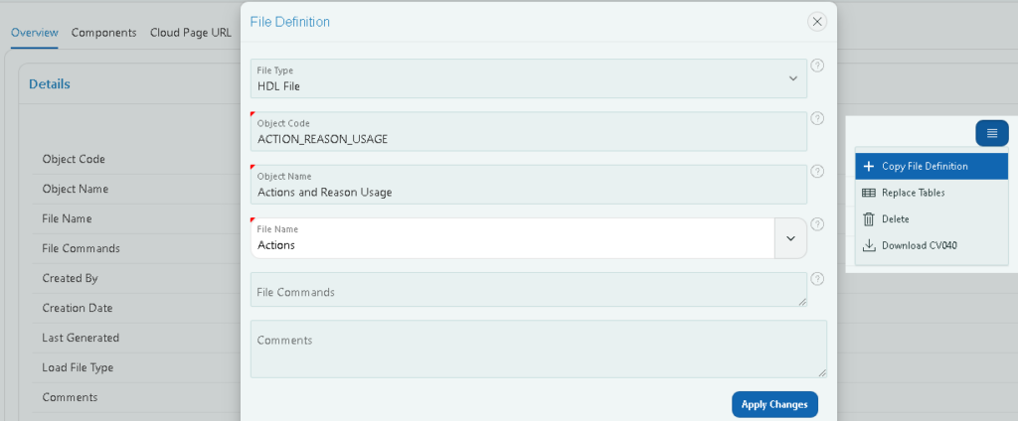Click the help icon beside Object Name
Viewport: 1018px width, 421px height.
tap(818, 171)
